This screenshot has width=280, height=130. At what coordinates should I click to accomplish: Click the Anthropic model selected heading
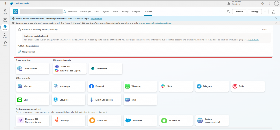point(36,36)
